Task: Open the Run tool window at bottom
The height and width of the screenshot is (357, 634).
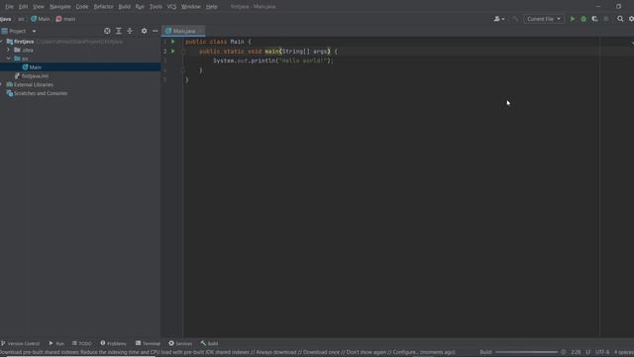Action: pyautogui.click(x=56, y=343)
